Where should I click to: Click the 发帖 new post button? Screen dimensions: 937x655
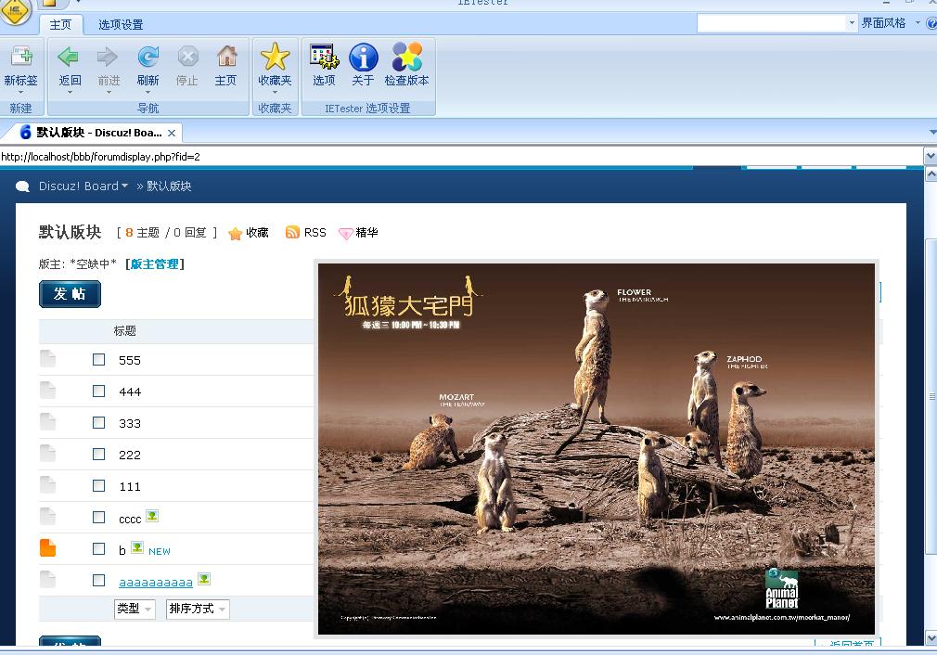[x=70, y=294]
